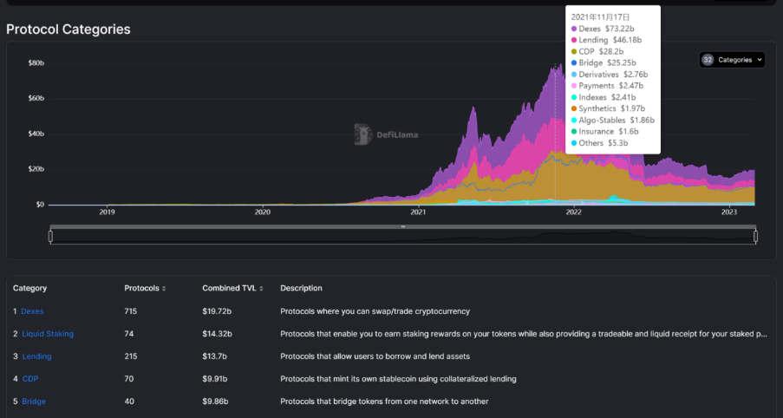Click the Description column header
The image size is (783, 418).
click(x=301, y=288)
